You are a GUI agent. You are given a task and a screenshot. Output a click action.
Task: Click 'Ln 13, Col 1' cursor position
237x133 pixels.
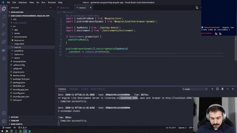pyautogui.click(x=171, y=127)
